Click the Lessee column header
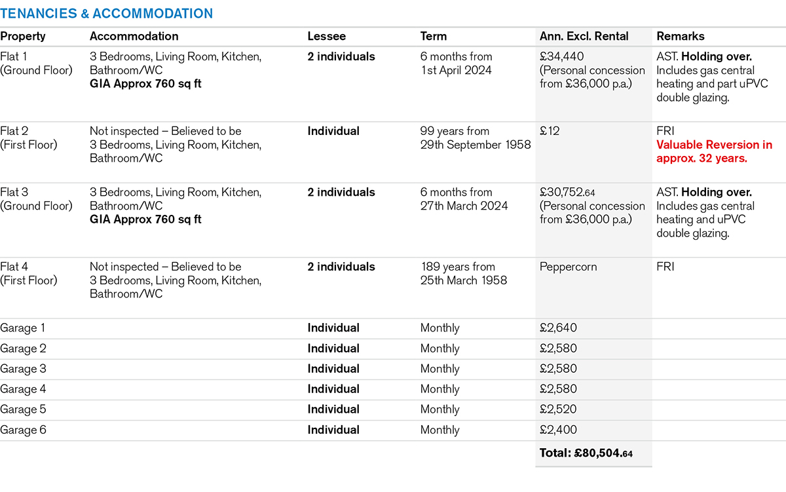The image size is (786, 492). [326, 37]
